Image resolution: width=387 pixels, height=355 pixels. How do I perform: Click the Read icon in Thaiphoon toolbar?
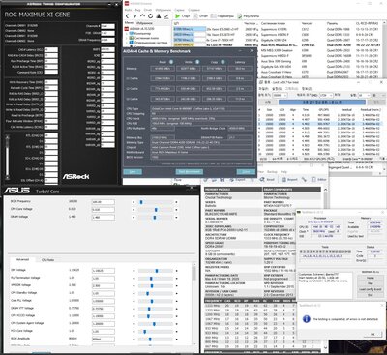click(x=262, y=179)
